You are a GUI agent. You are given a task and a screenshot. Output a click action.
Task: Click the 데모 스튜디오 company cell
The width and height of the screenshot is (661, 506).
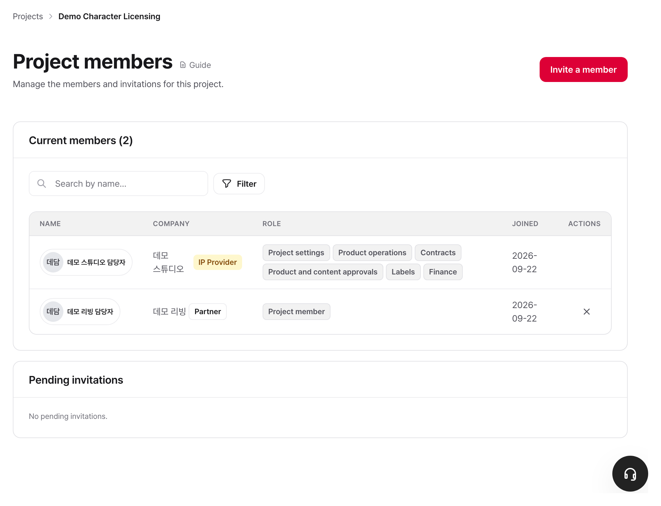(168, 262)
